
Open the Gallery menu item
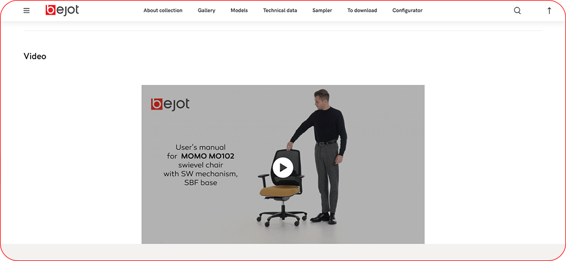[207, 11]
